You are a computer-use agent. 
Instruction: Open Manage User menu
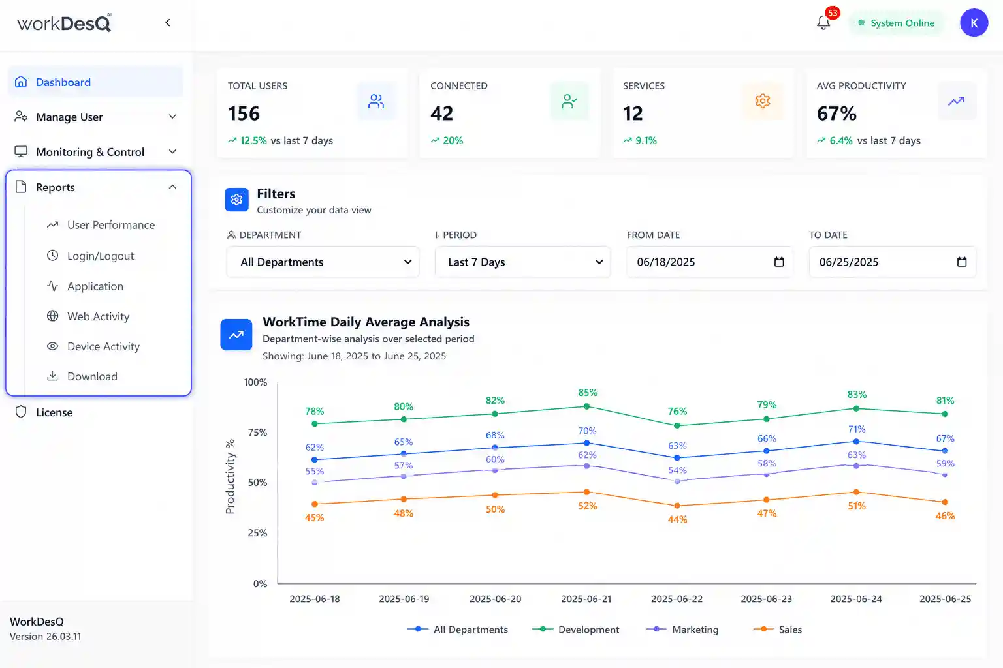click(x=96, y=117)
